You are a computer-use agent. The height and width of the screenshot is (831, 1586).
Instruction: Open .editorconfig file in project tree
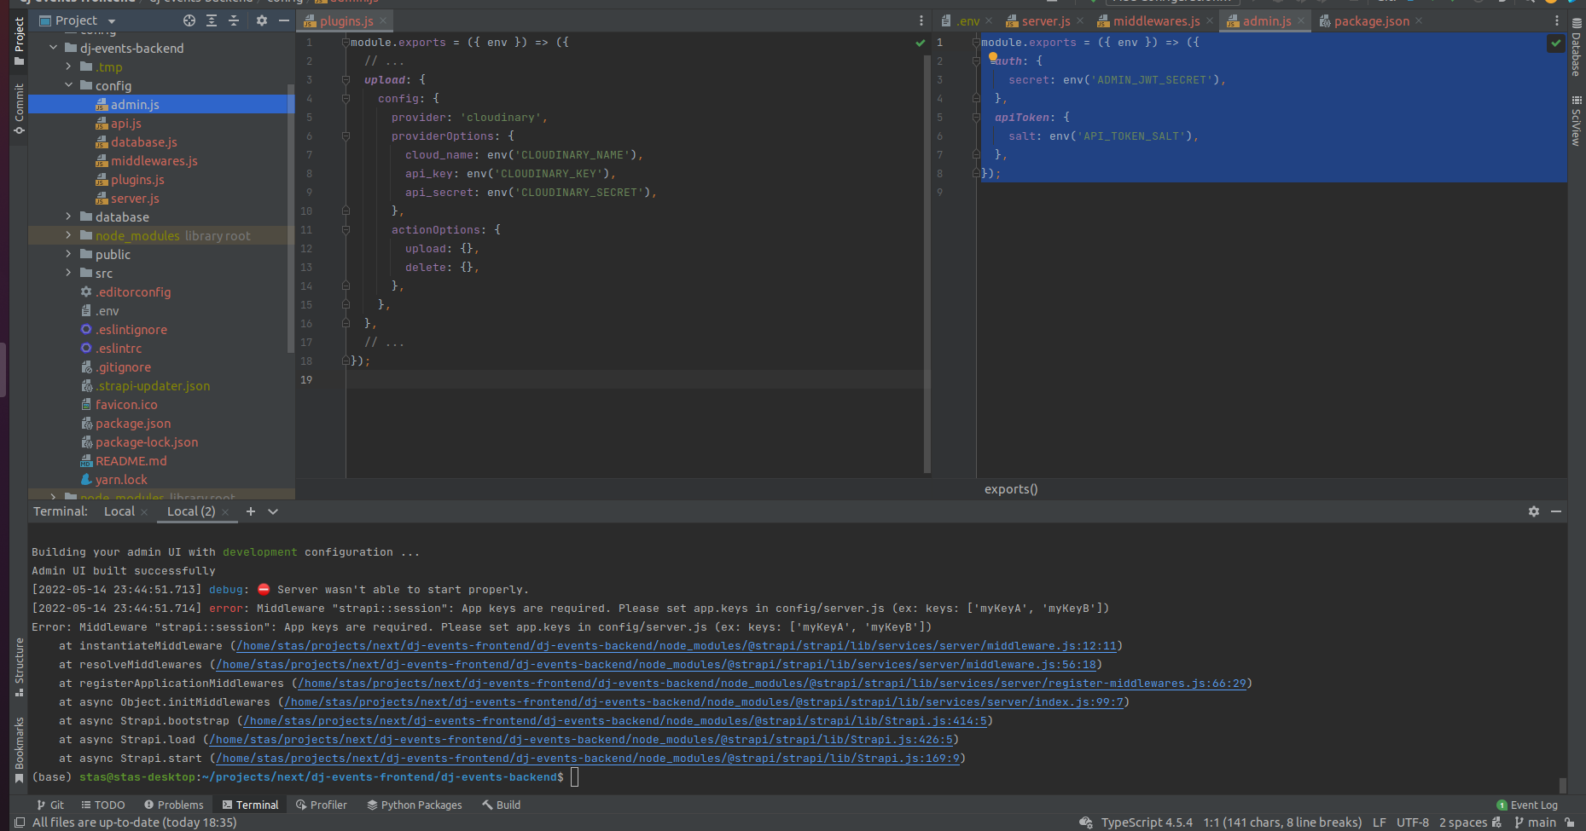point(133,292)
